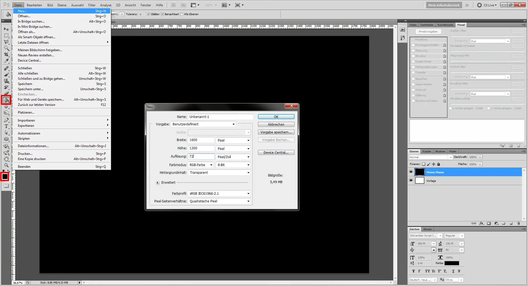
Task: Collapse the Erweitert section
Action: 158,183
